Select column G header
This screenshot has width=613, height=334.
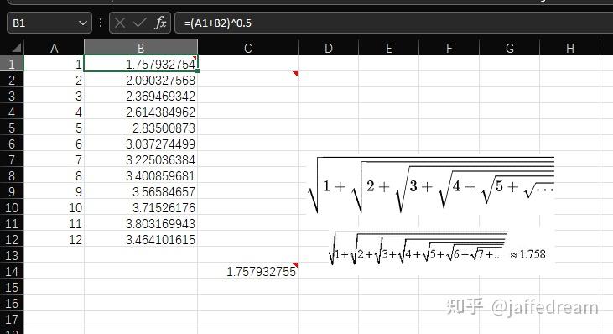click(x=509, y=48)
